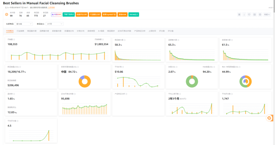Switch to the 价格分布 tab

pyautogui.click(x=80, y=31)
